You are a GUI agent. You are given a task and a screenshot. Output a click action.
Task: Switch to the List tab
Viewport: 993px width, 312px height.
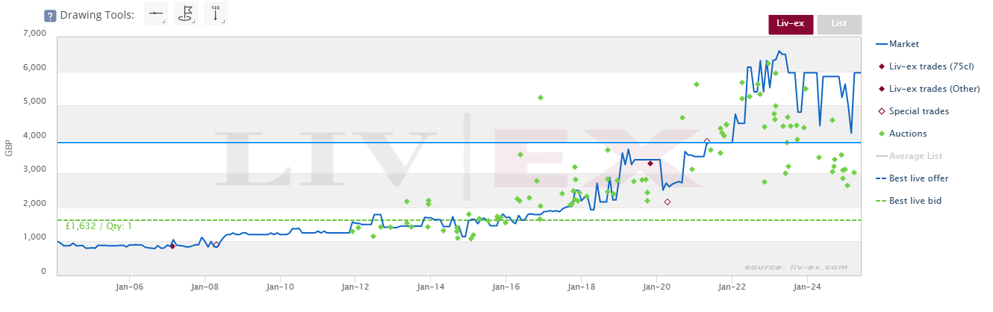tap(839, 24)
